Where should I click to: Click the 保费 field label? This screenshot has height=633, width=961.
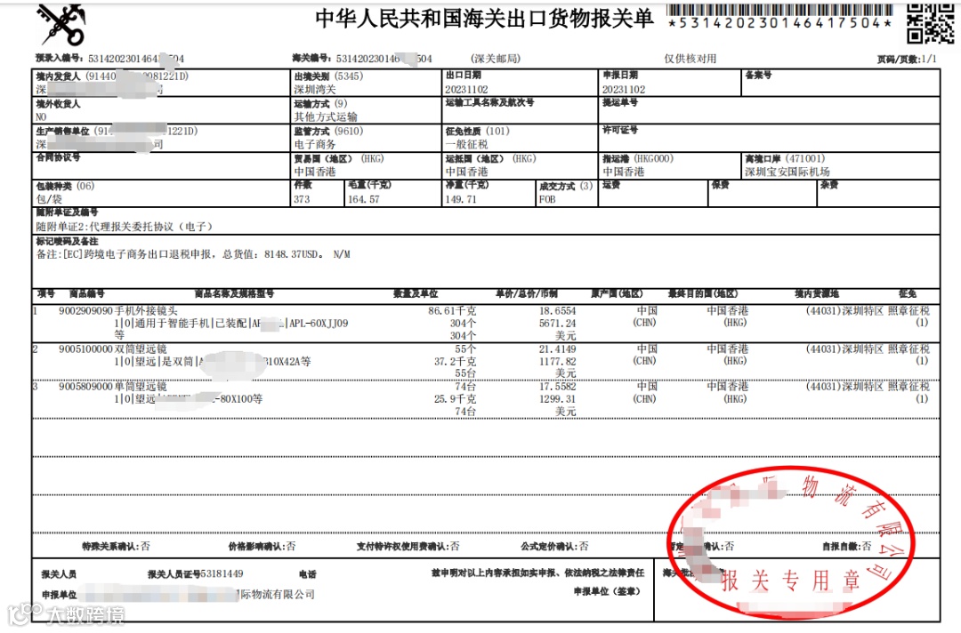click(x=720, y=185)
